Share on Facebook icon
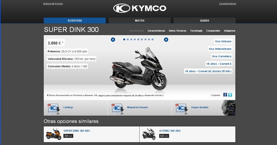Image resolution: width=277 pixels, height=145 pixels. tap(225, 95)
